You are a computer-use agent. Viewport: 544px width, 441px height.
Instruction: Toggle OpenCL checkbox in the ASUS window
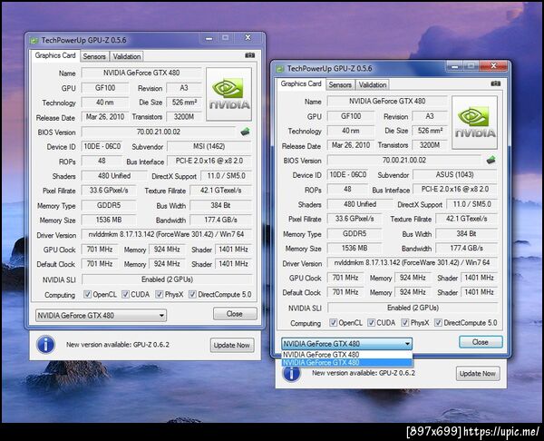(x=333, y=323)
